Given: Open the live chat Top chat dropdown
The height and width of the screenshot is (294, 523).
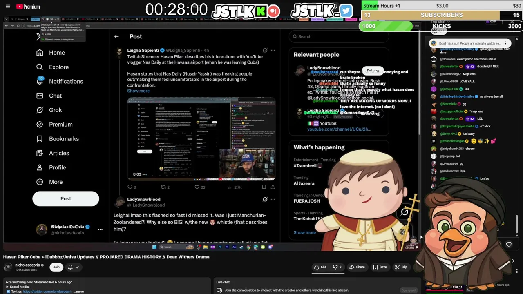Looking at the screenshot, I should point(440,22).
